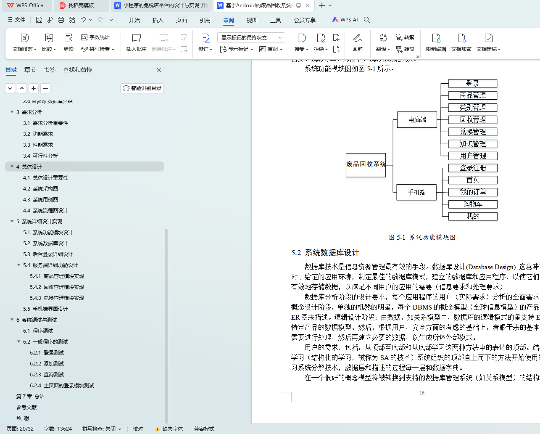Click the 校对 status bar button
The image size is (540, 434).
pos(138,429)
